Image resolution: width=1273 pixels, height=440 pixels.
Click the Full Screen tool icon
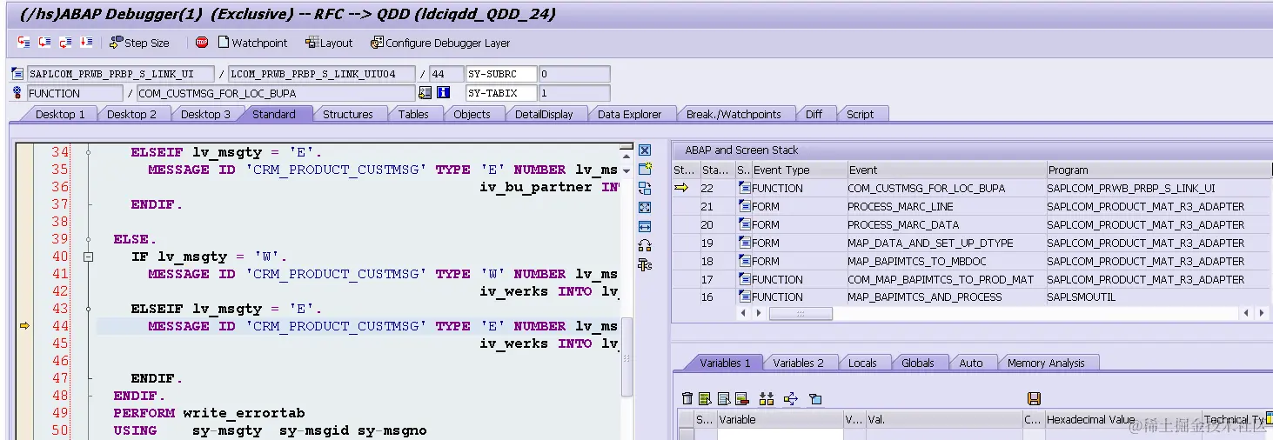point(645,208)
